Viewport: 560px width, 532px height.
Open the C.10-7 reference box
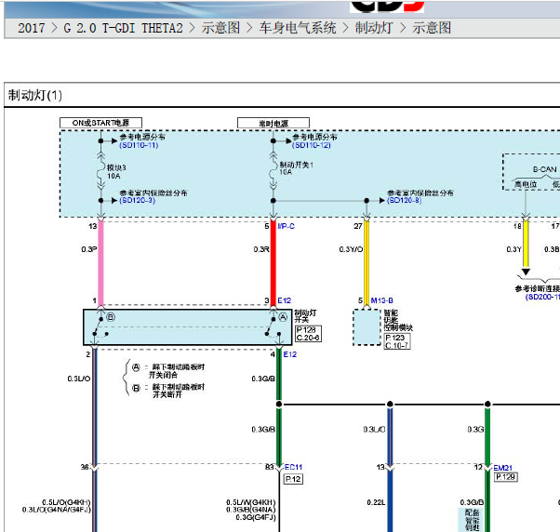pyautogui.click(x=397, y=346)
